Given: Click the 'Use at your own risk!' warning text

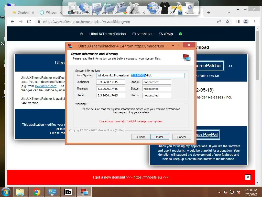Looking at the screenshot, I should point(131,121).
